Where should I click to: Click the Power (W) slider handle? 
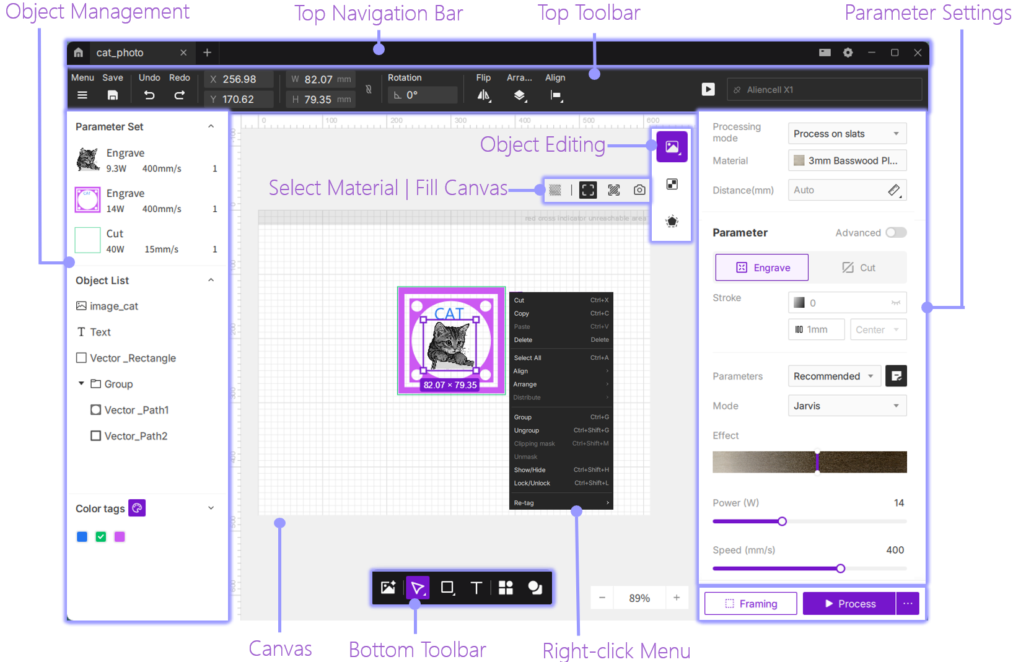(x=782, y=521)
